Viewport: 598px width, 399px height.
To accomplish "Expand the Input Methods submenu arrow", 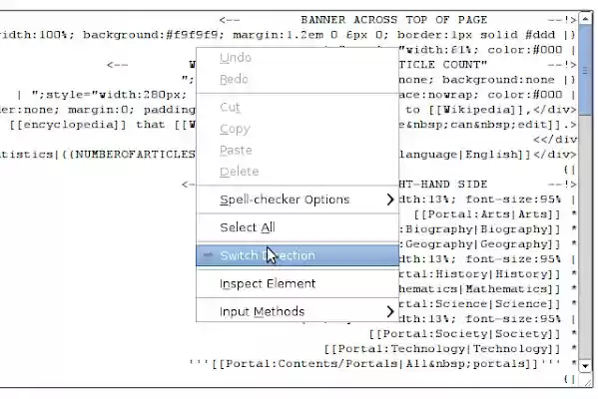I will (389, 311).
